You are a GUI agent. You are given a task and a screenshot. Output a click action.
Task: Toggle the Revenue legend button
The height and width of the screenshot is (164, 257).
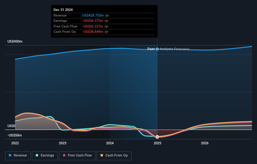[18, 156]
